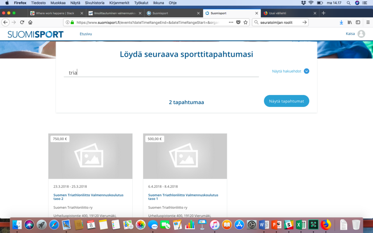
Task: Open the Firefox hamburger menu
Action: pos(368,22)
